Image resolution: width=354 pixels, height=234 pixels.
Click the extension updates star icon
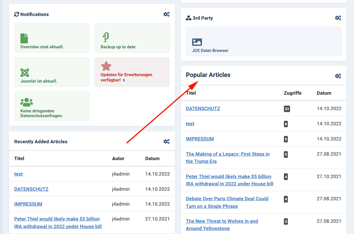pos(106,66)
